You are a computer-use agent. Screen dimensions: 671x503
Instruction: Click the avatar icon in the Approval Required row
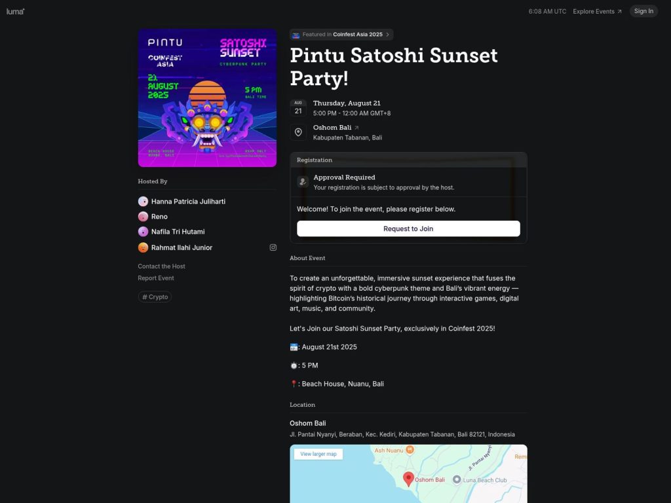pos(303,181)
